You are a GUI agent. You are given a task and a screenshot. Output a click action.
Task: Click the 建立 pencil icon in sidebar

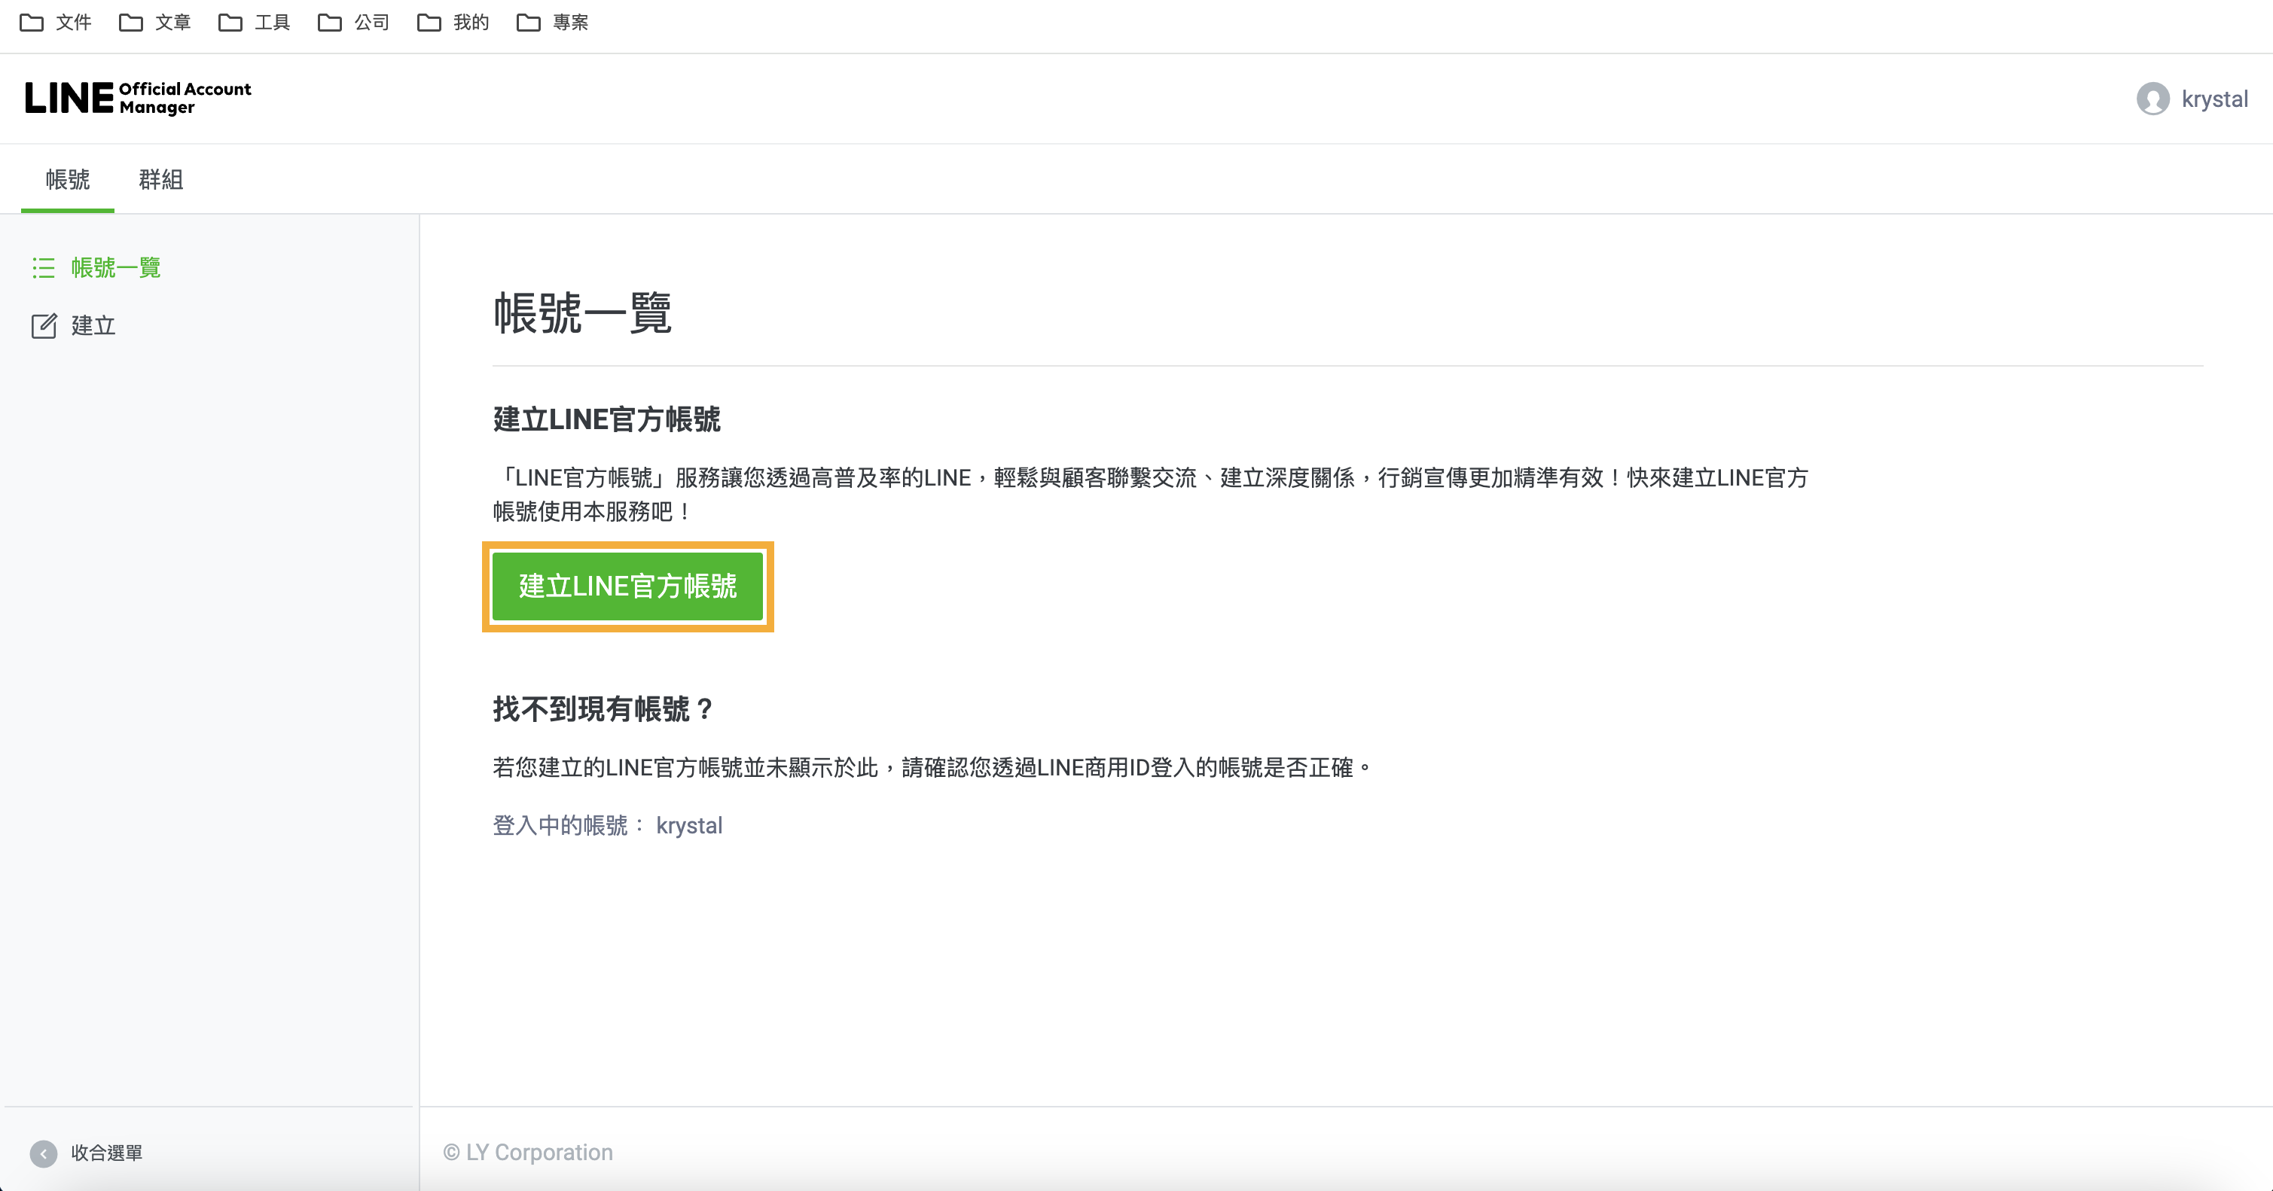(44, 325)
